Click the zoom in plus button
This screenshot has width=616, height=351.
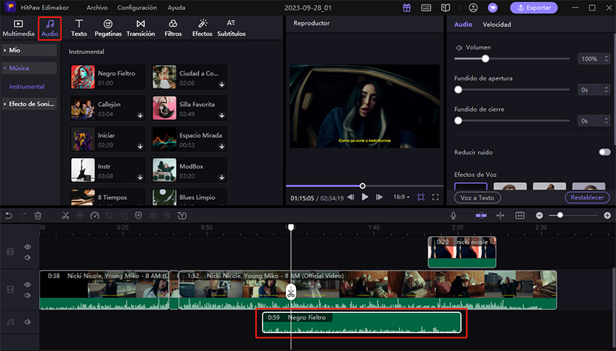607,216
